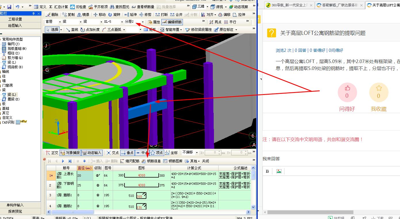The height and width of the screenshot is (219, 400).
Task: Select the 打断 break tool
Action: point(162,15)
